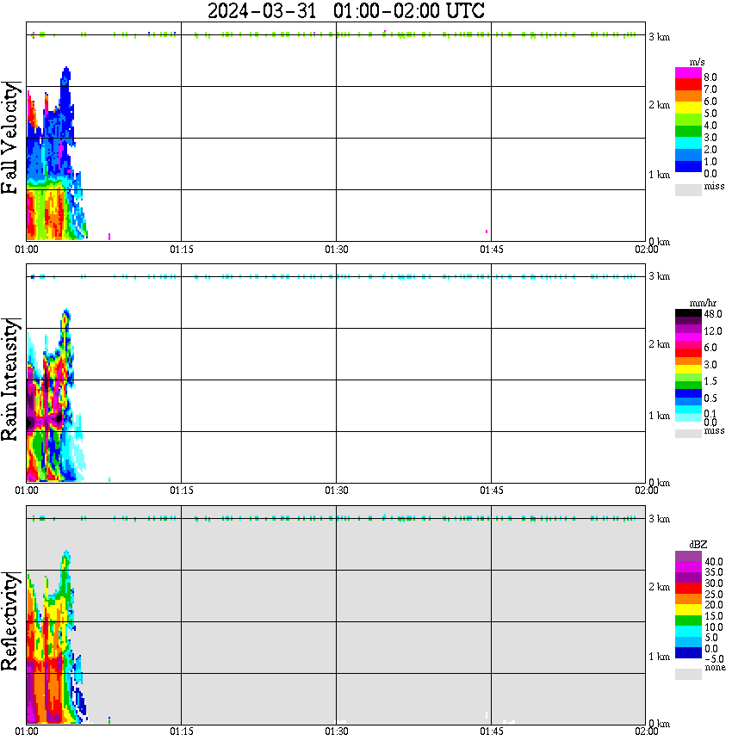Screen dimensions: 732x747
Task: Click the 1.5 value in the mm/hr legend
Action: tap(710, 381)
